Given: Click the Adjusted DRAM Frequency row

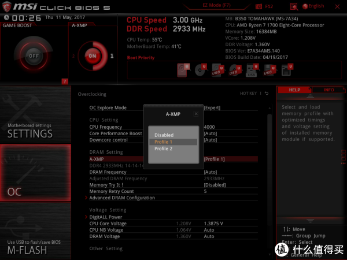Looking at the screenshot, I should coord(173,179).
